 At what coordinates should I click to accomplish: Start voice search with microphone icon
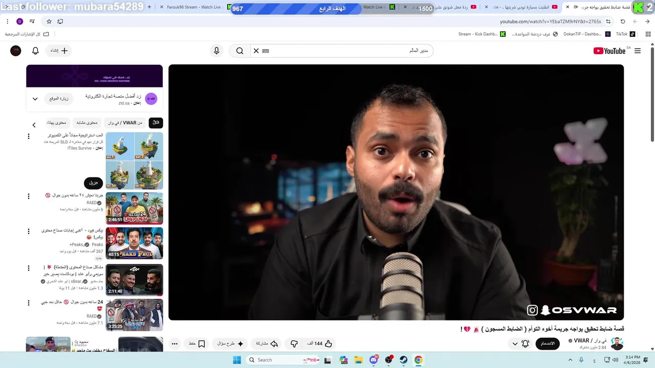[x=216, y=51]
